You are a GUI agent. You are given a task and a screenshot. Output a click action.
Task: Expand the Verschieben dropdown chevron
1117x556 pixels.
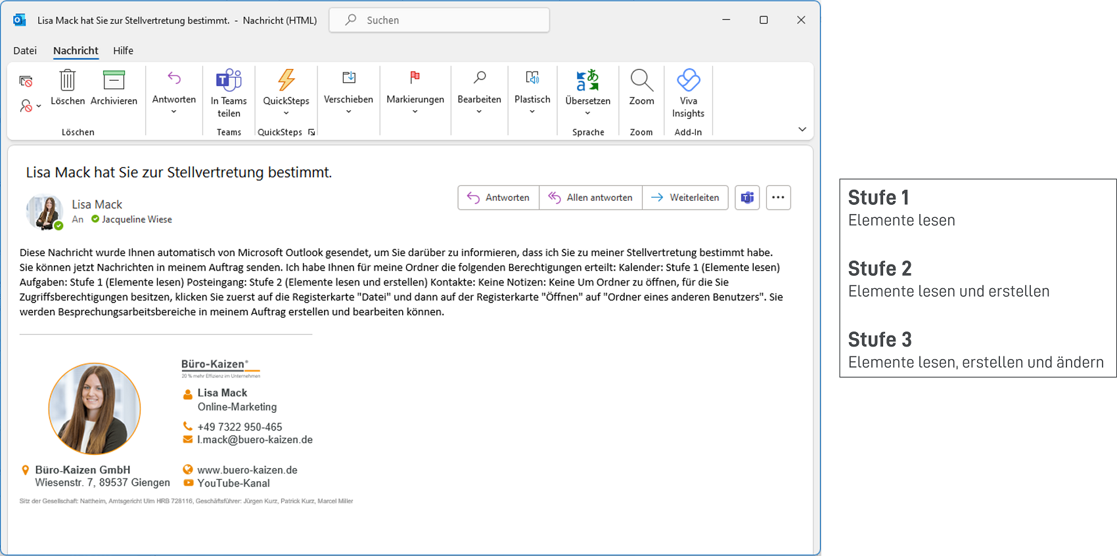click(x=349, y=112)
